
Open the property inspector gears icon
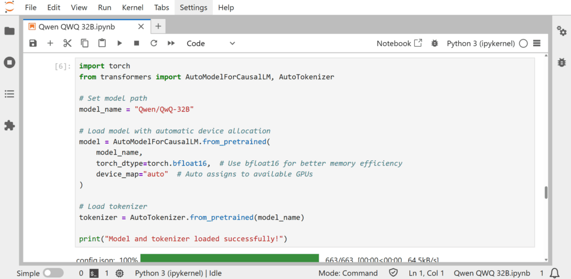tap(562, 31)
